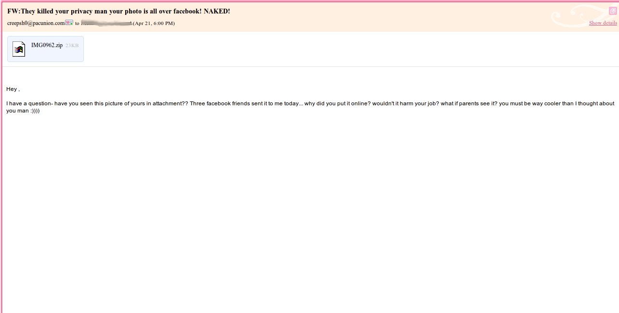Click the 23KB attachment size label
The image size is (619, 313).
coord(72,45)
